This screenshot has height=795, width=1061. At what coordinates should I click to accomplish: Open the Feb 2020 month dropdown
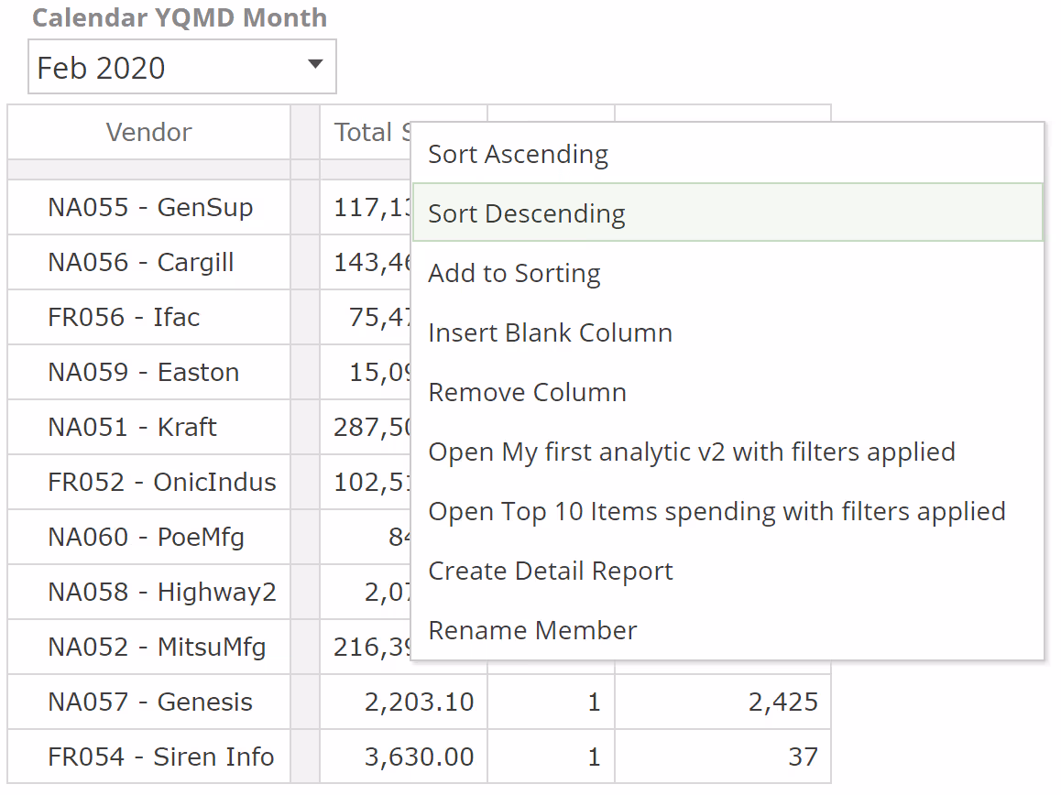(x=182, y=67)
